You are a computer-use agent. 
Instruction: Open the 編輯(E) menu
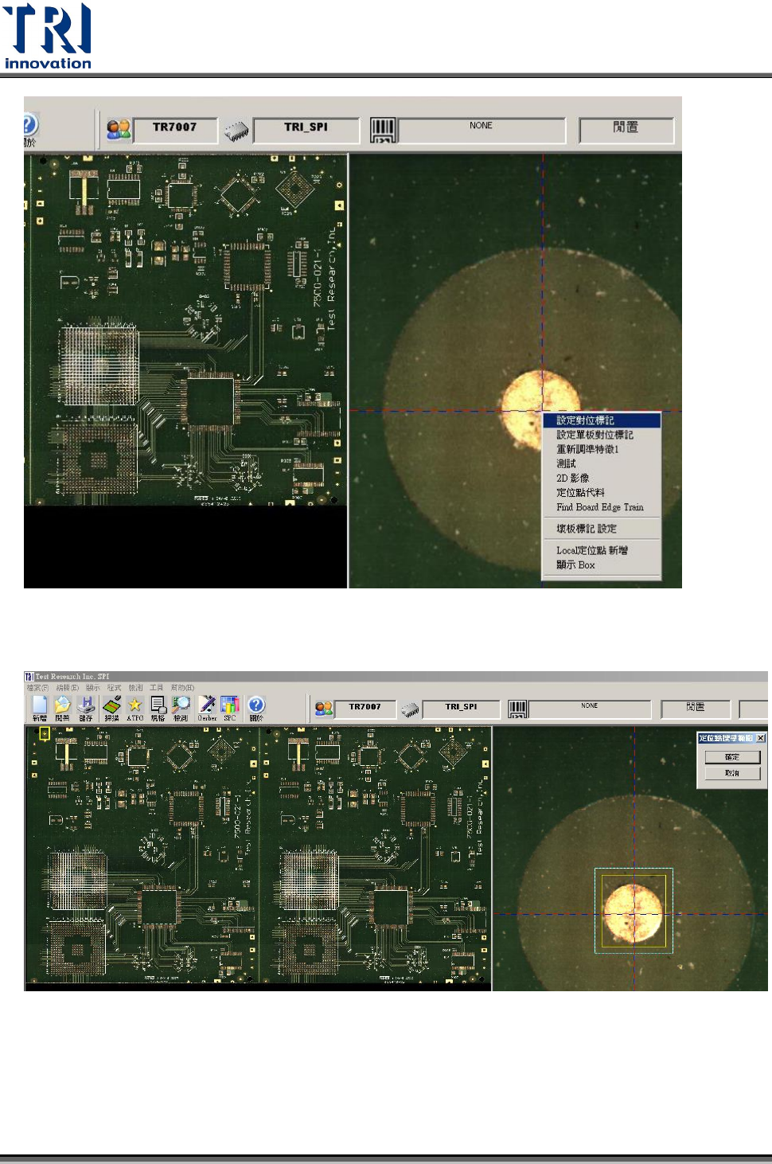67,688
